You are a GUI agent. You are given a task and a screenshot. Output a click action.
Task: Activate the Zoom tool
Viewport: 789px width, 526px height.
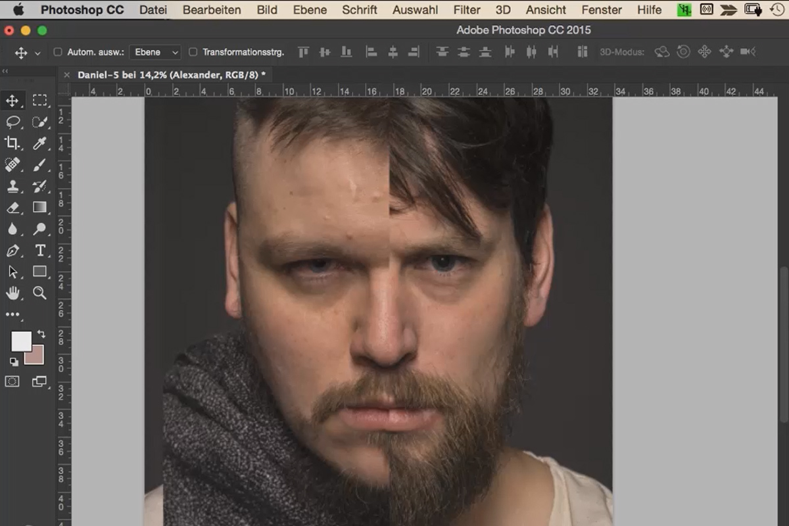(39, 293)
